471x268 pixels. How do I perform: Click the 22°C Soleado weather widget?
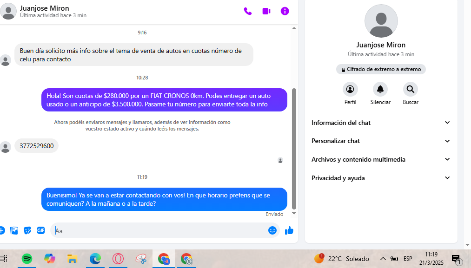tap(342, 259)
